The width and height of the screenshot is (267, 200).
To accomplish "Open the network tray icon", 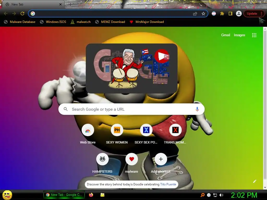I will pos(215,195).
